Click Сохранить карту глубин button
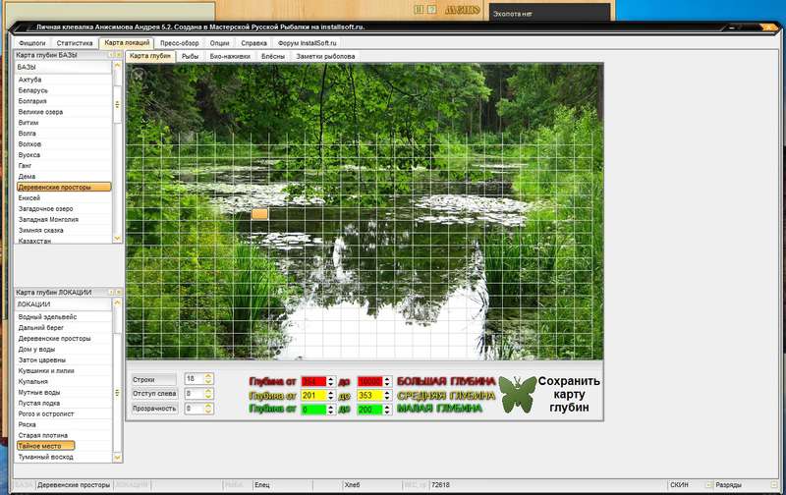The height and width of the screenshot is (495, 786). 569,394
